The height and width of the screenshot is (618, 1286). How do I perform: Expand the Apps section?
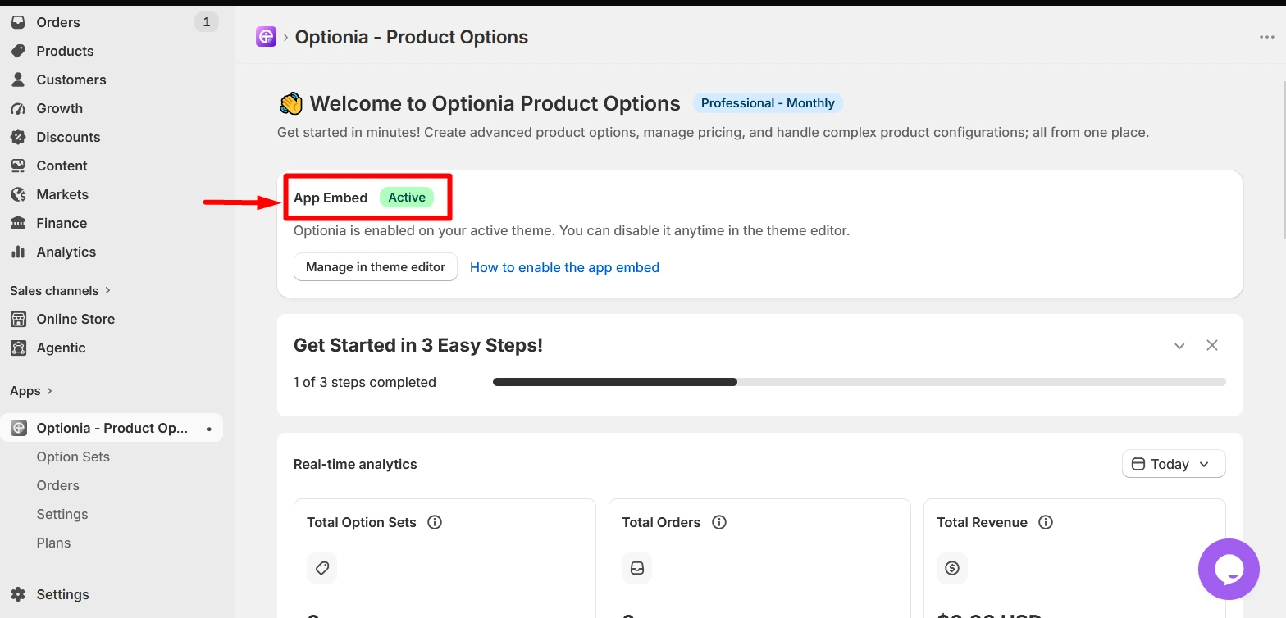[31, 391]
